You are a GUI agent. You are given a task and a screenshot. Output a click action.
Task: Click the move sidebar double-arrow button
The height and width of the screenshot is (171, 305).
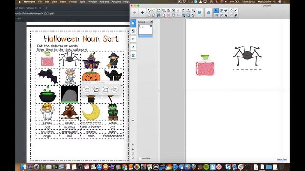(133, 121)
